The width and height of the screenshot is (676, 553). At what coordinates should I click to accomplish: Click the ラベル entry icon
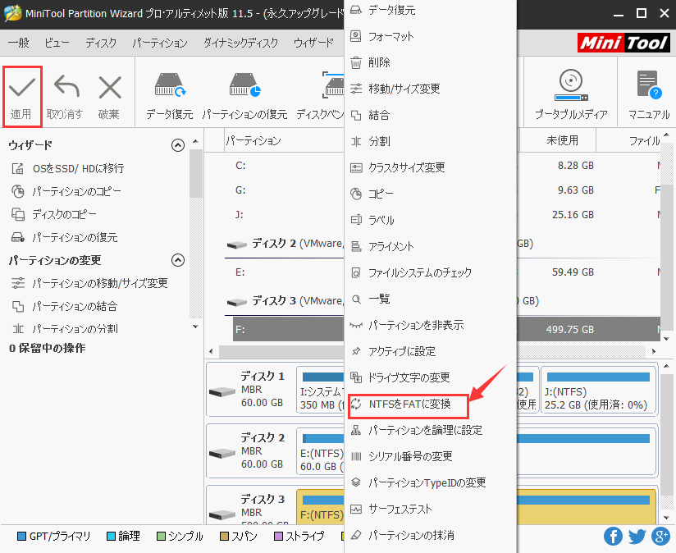click(x=356, y=220)
